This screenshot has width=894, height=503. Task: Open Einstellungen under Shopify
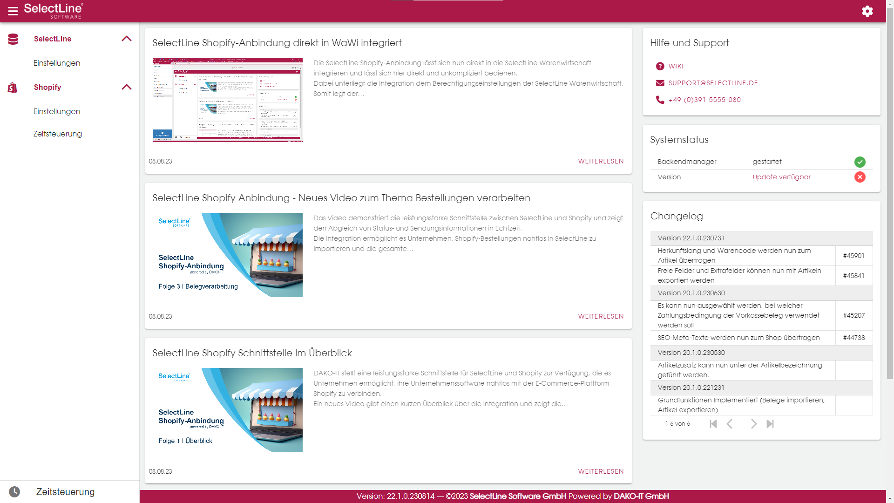point(57,112)
